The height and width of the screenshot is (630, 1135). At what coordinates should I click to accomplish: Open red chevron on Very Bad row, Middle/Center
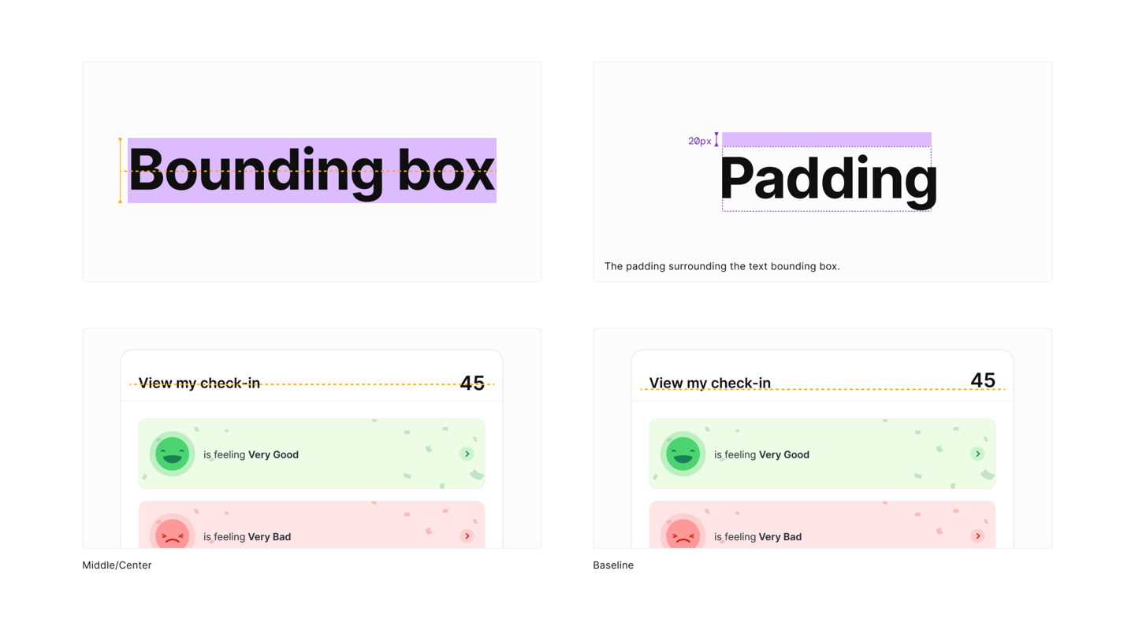tap(467, 536)
